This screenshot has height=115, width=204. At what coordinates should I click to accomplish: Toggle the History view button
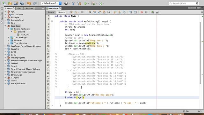click(62, 12)
